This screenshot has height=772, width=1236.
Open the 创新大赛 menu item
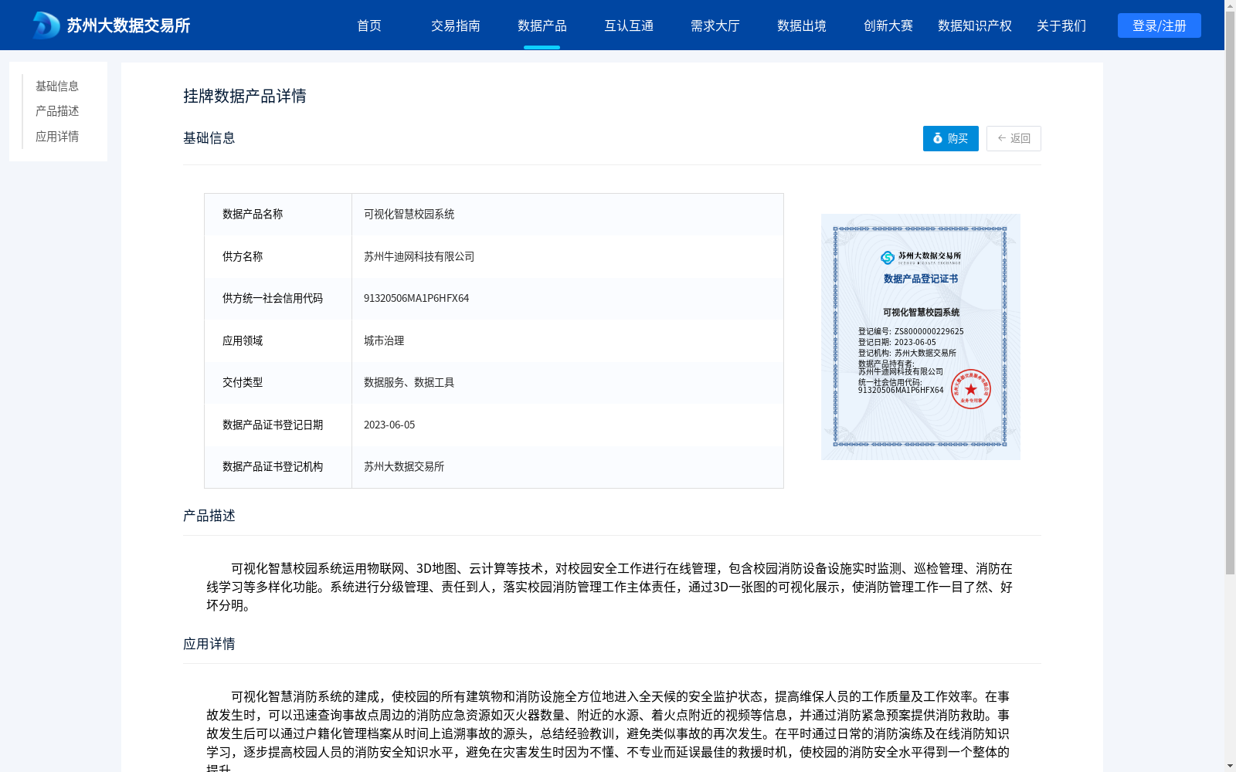coord(887,25)
